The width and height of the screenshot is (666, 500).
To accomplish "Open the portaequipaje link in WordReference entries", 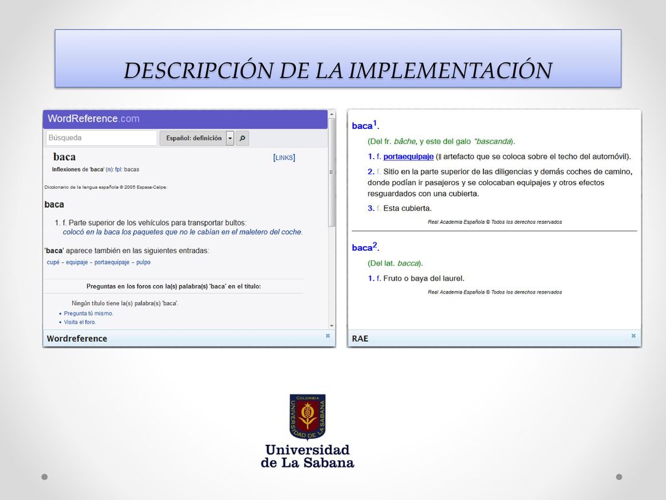I will click(112, 262).
